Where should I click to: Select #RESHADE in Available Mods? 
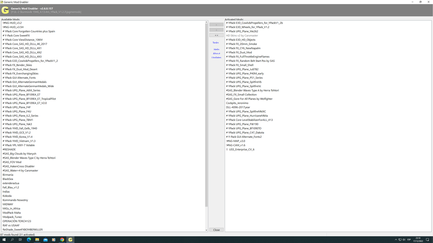click(9, 150)
